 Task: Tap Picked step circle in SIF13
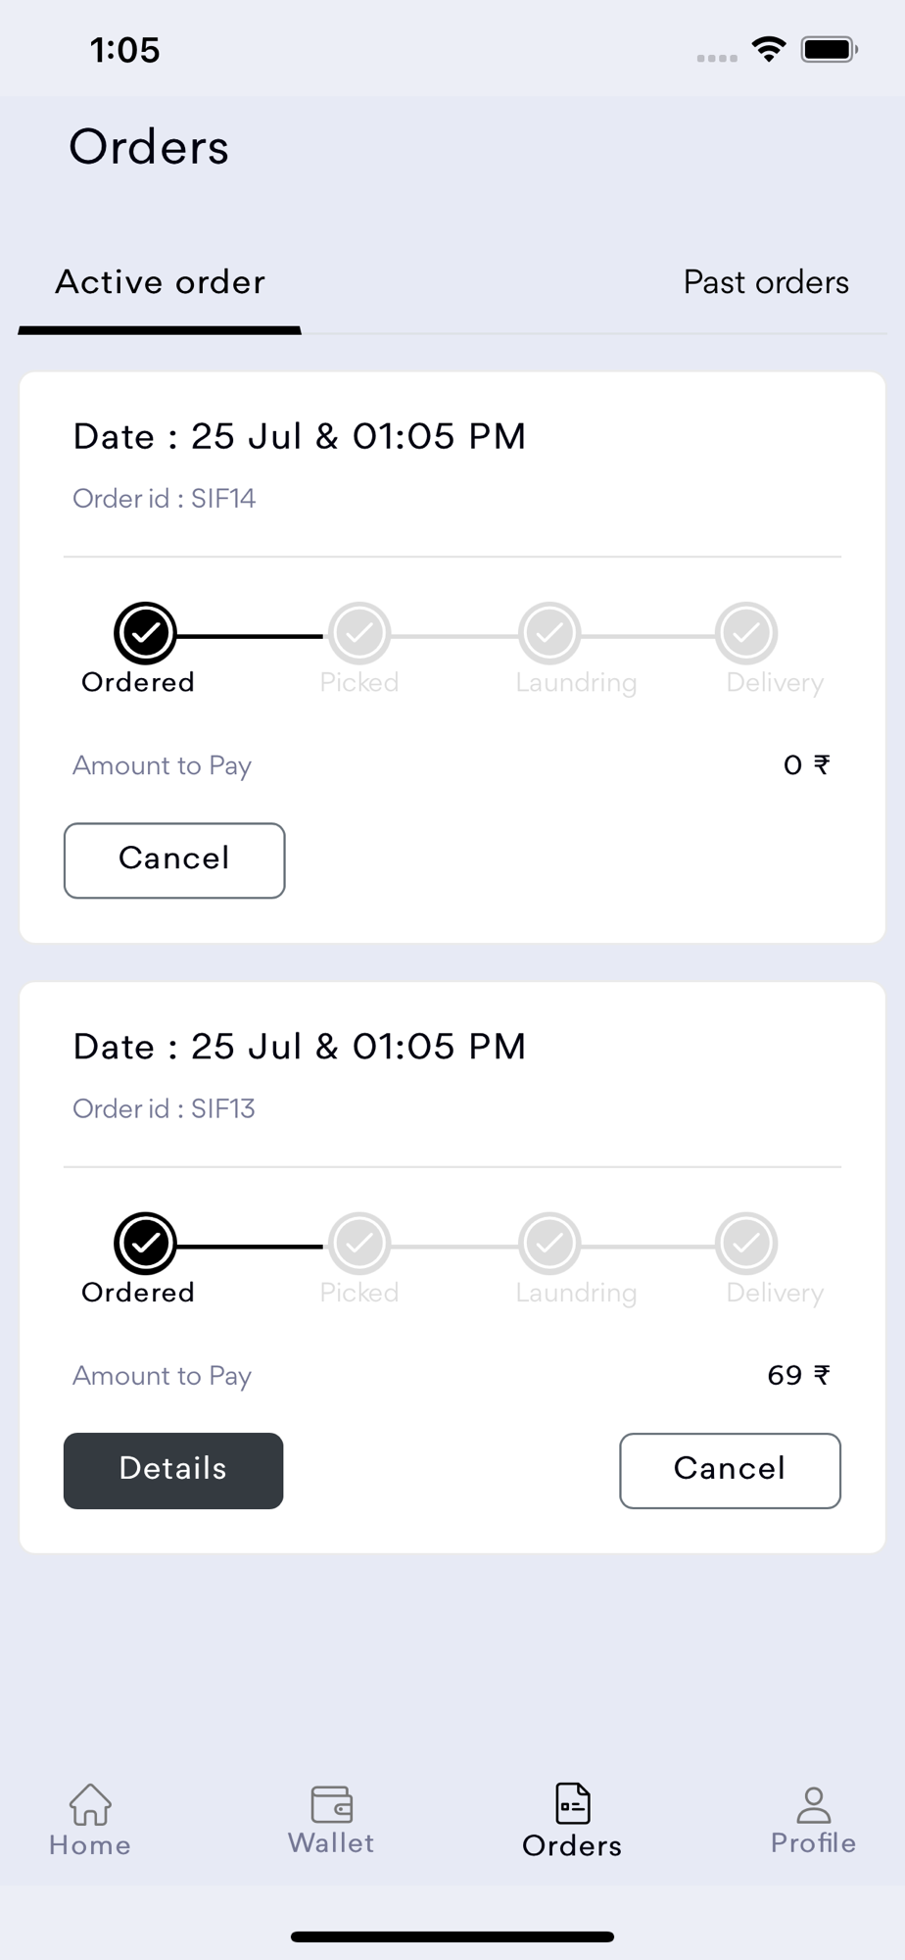[x=359, y=1243]
